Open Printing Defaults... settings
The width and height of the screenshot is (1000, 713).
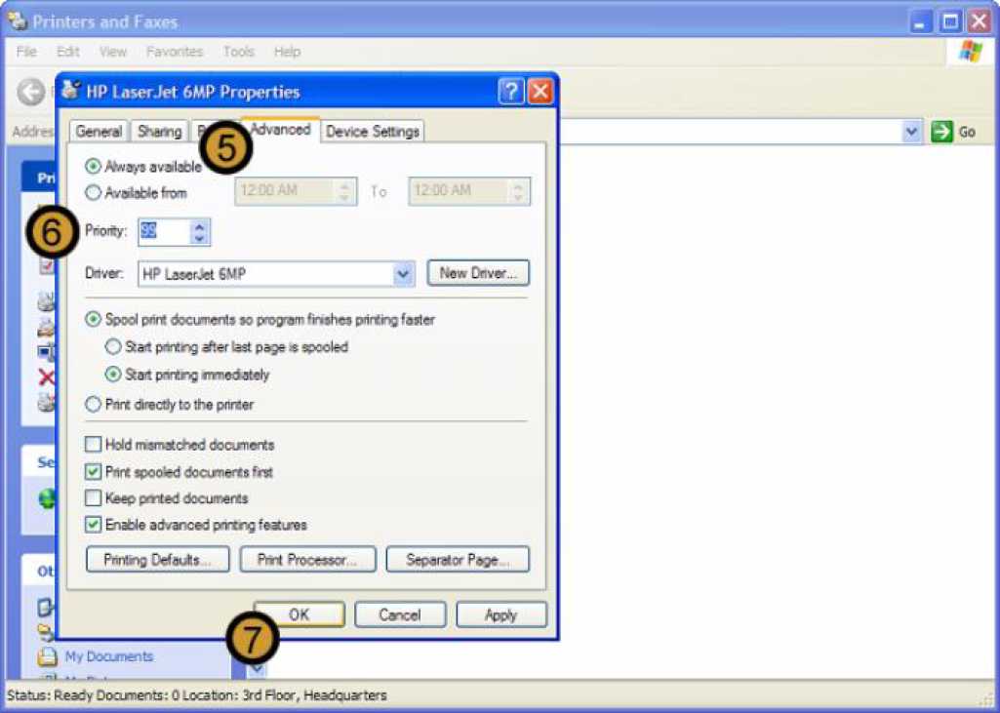pos(157,560)
